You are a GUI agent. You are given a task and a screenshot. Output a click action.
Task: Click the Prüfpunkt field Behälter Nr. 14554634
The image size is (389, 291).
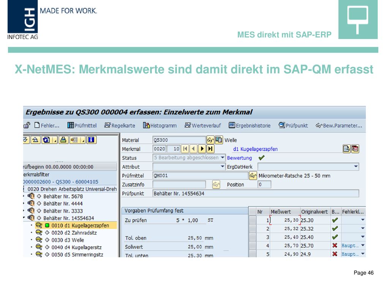click(x=256, y=194)
